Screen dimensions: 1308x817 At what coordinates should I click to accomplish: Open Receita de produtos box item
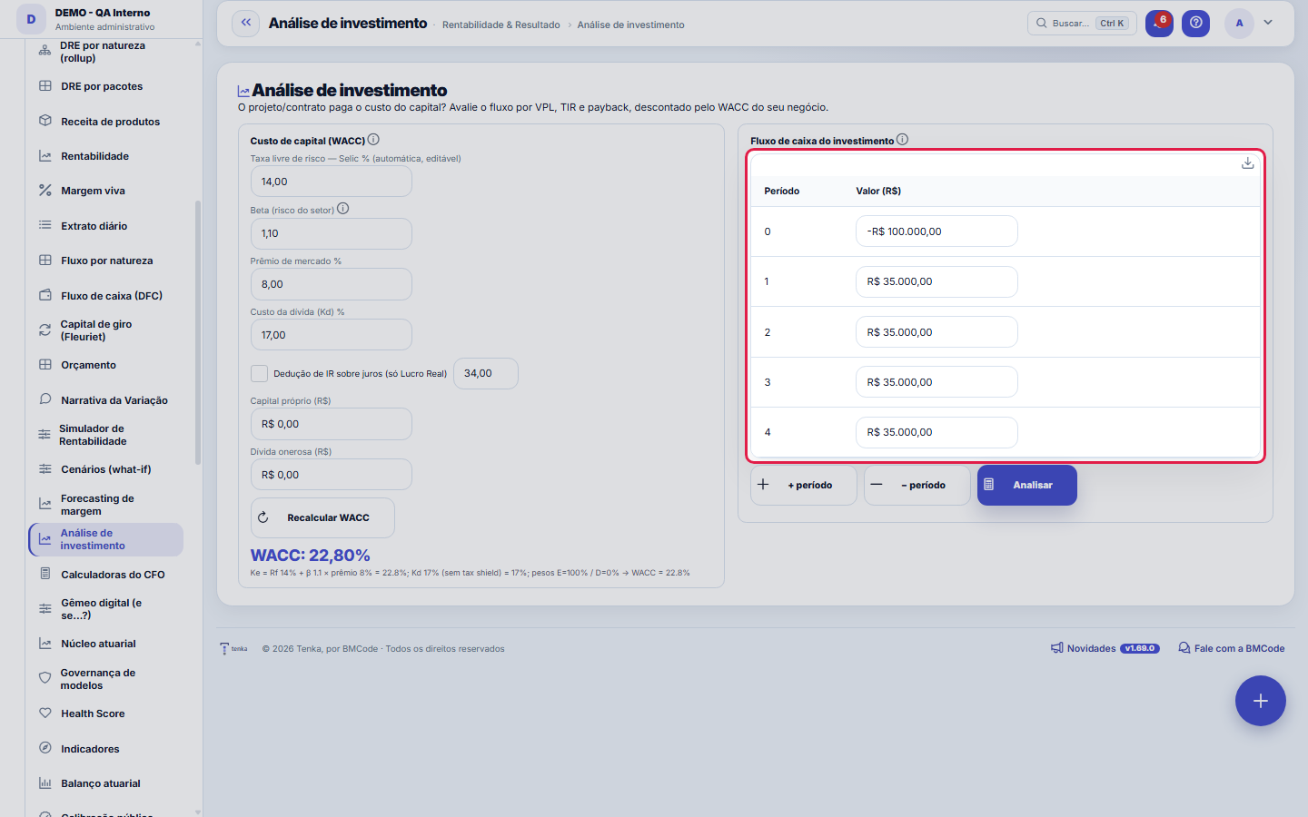coord(105,122)
